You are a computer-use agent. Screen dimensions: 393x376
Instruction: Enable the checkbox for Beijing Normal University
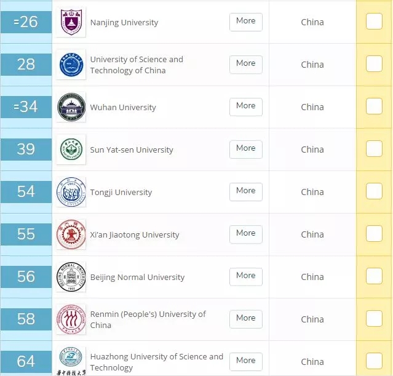[374, 276]
